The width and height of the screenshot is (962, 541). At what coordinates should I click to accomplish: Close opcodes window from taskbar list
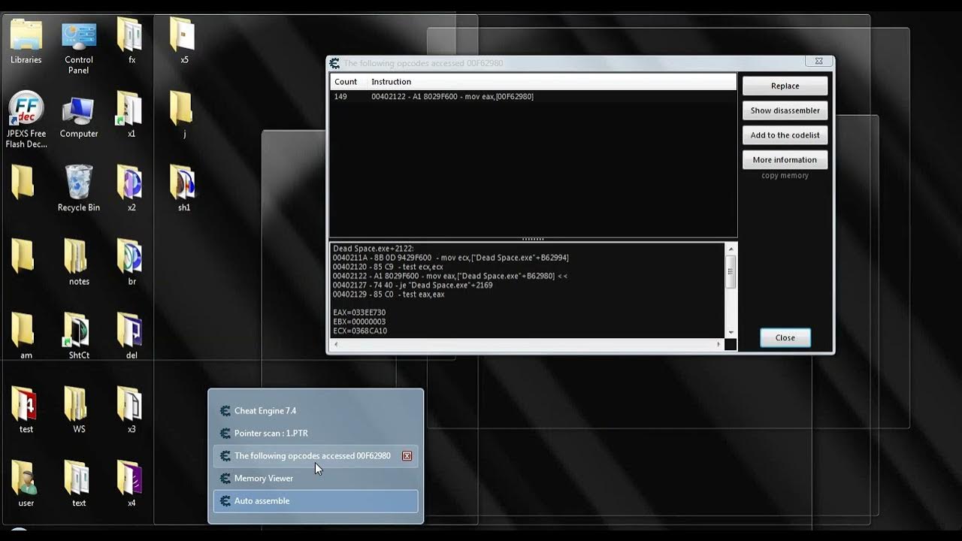[x=407, y=456]
